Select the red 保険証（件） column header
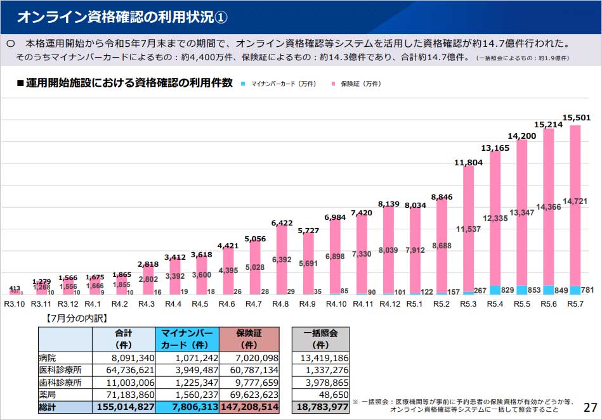Screen dimensions: 602x420 coord(249,338)
